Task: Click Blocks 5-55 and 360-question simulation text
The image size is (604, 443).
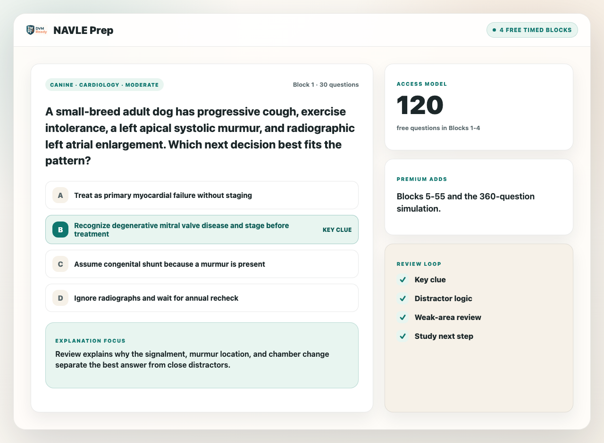Action: 466,202
